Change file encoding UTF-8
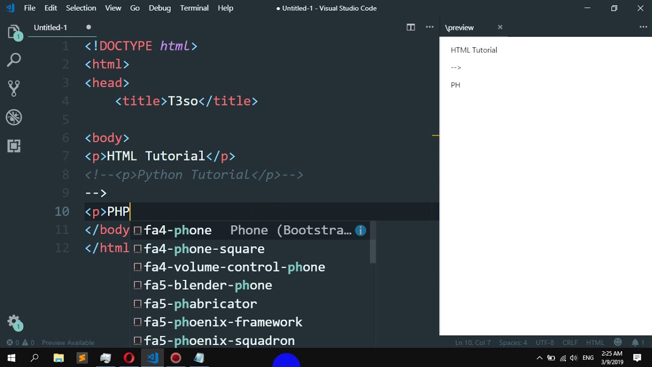 tap(545, 343)
